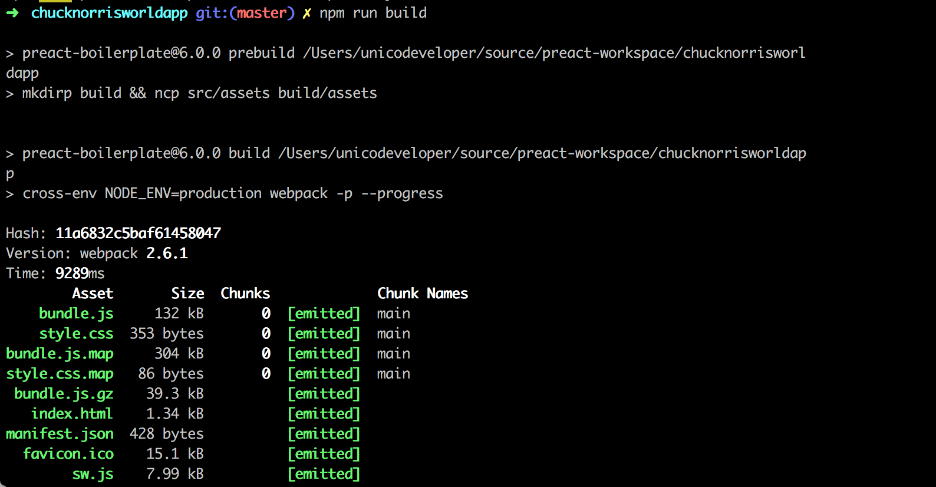Click the cross-env NODE_ENV=production webpack line
The width and height of the screenshot is (936, 487).
(225, 193)
